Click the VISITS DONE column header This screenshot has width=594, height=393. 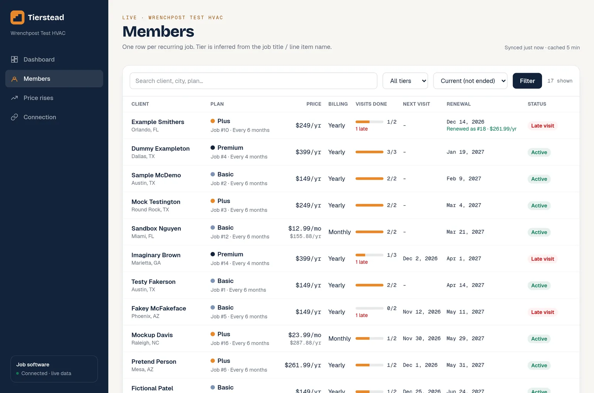tap(371, 104)
